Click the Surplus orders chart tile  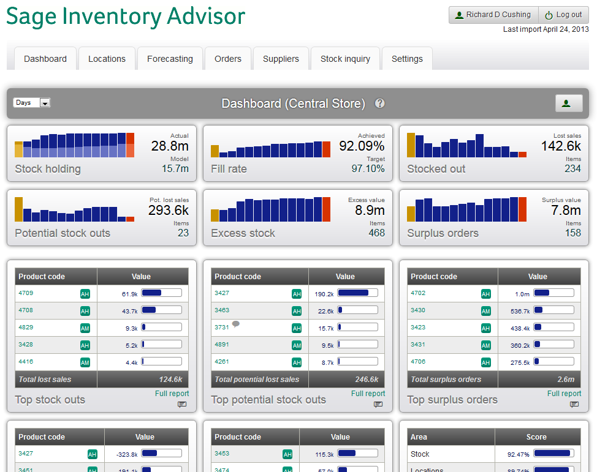point(494,217)
